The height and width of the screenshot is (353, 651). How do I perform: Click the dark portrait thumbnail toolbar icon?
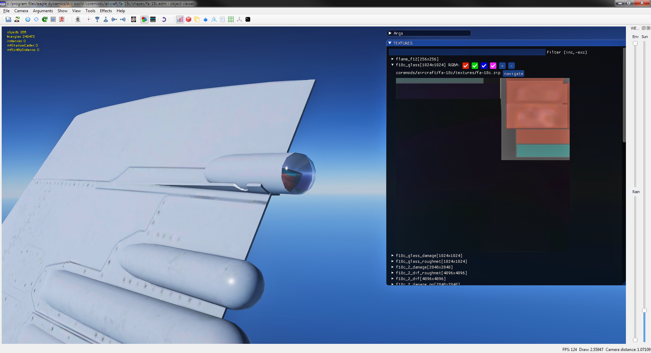(134, 19)
